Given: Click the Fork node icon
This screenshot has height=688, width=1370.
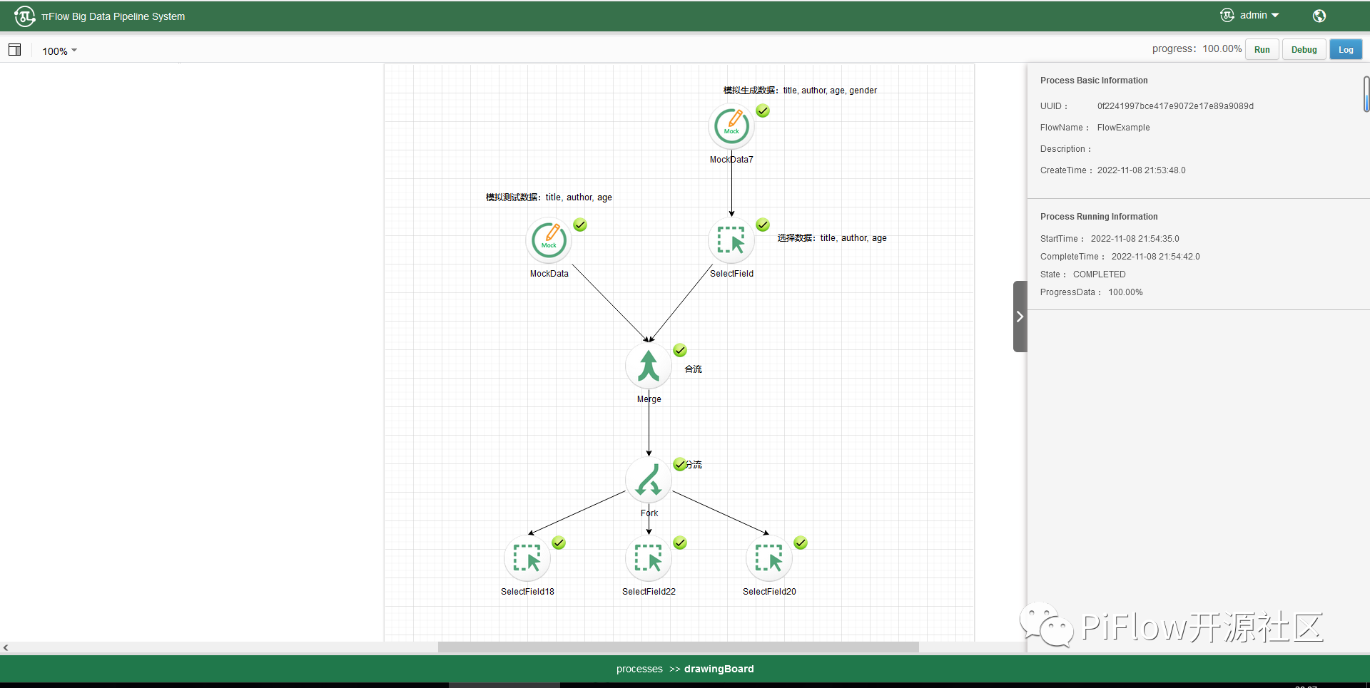Looking at the screenshot, I should (x=649, y=481).
